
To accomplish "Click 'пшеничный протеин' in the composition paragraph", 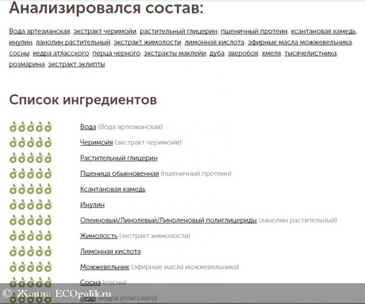I will [253, 31].
